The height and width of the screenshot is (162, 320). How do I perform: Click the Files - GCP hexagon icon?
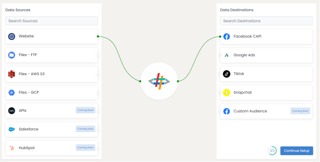pyautogui.click(x=12, y=93)
